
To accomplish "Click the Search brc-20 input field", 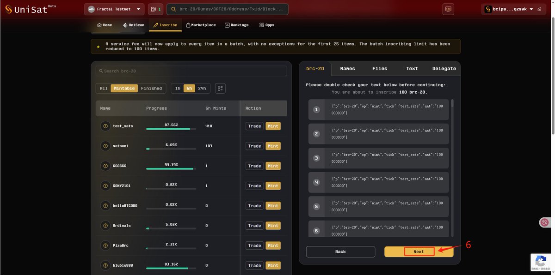I will [x=191, y=71].
